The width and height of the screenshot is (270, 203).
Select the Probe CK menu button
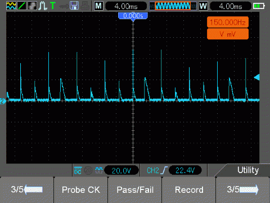point(81,190)
